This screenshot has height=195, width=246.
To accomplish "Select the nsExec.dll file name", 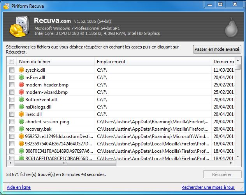I will pos(35,78).
